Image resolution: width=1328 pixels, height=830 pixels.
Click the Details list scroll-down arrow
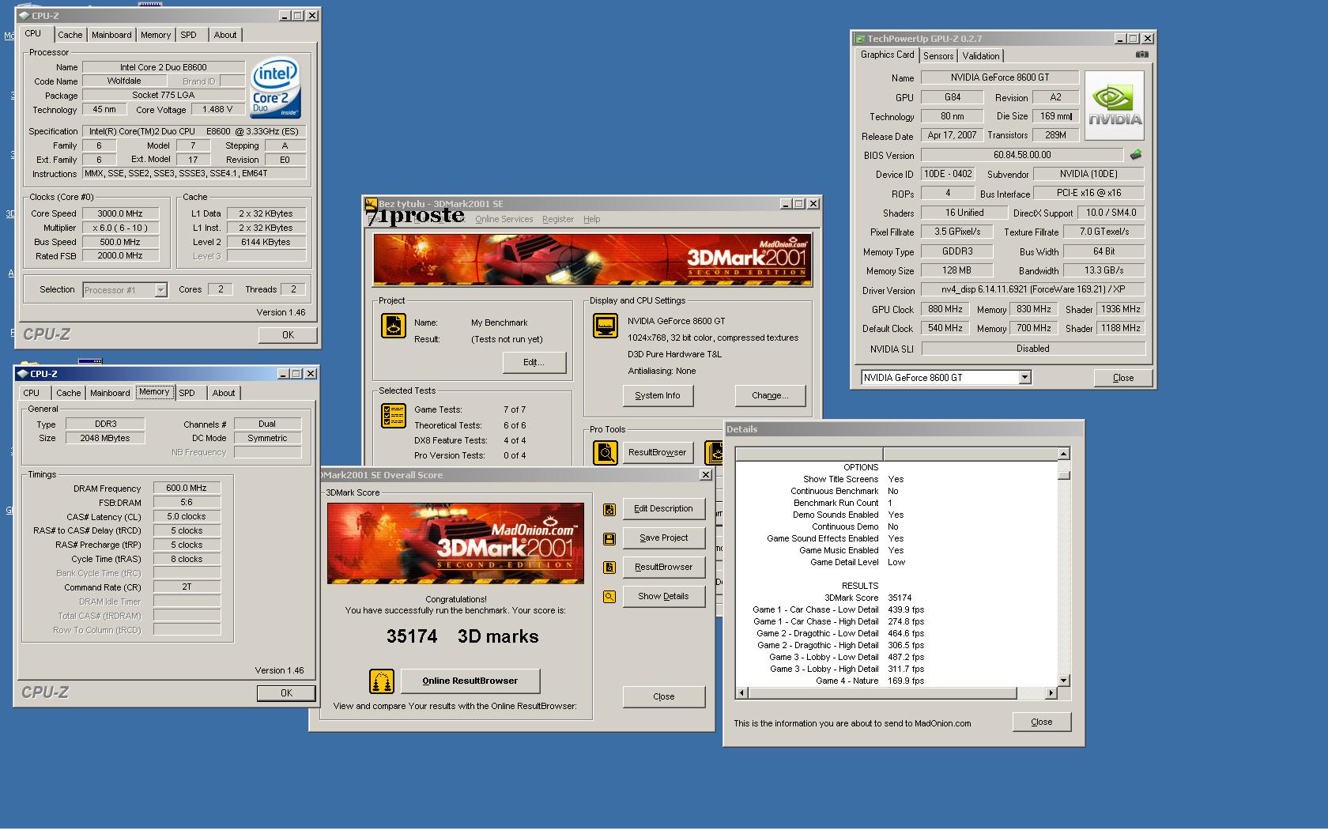tap(1063, 681)
